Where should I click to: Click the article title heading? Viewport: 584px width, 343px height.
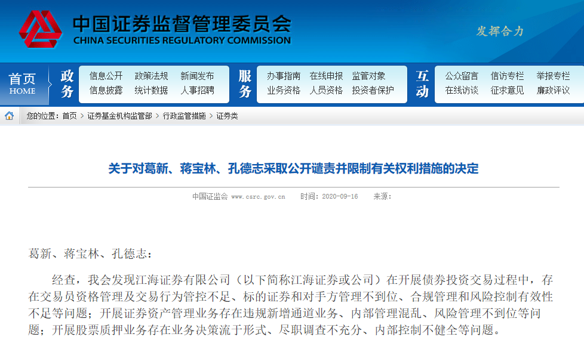tap(293, 169)
